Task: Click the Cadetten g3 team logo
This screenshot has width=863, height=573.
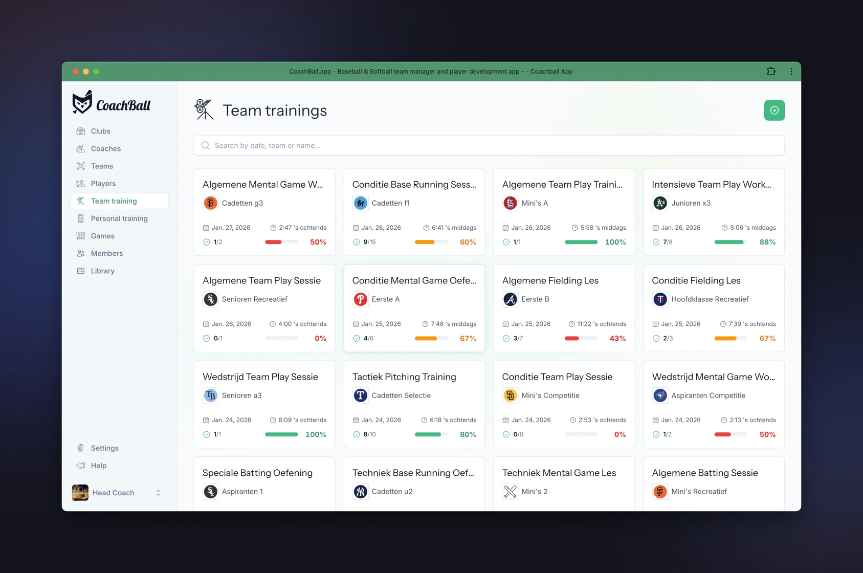Action: (x=210, y=203)
